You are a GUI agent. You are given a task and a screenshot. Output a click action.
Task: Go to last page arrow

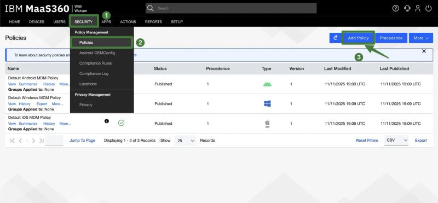click(x=42, y=141)
